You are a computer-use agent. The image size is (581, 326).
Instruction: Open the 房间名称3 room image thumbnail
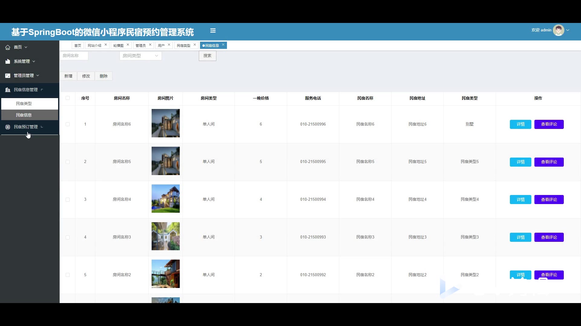[166, 236]
